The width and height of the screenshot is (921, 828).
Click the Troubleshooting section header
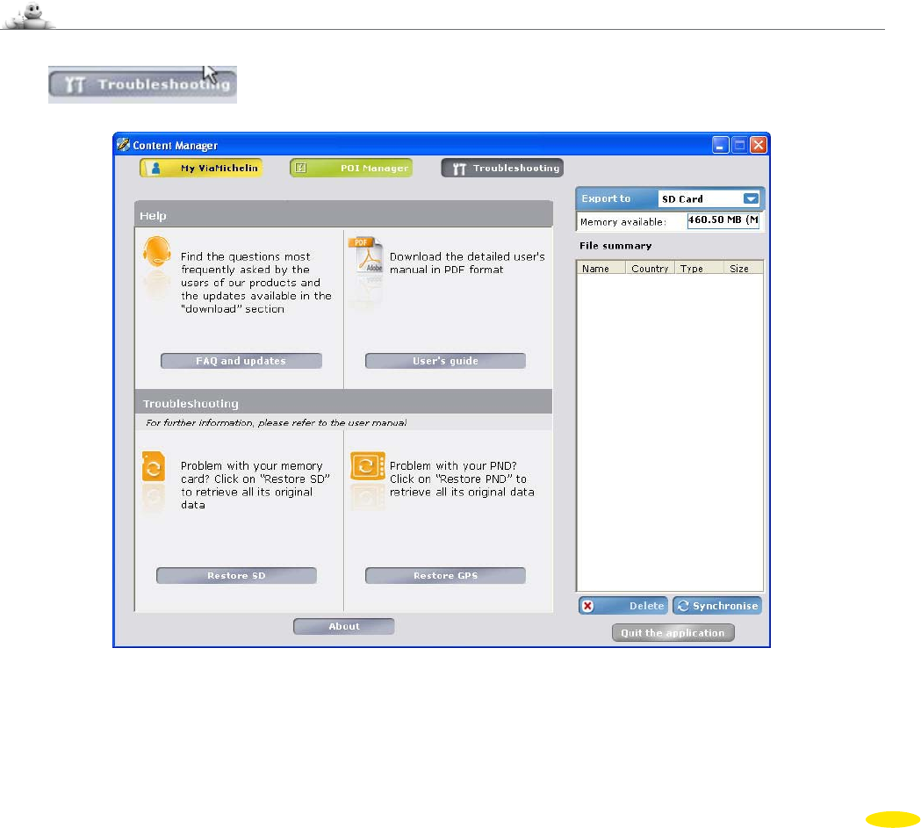click(343, 401)
